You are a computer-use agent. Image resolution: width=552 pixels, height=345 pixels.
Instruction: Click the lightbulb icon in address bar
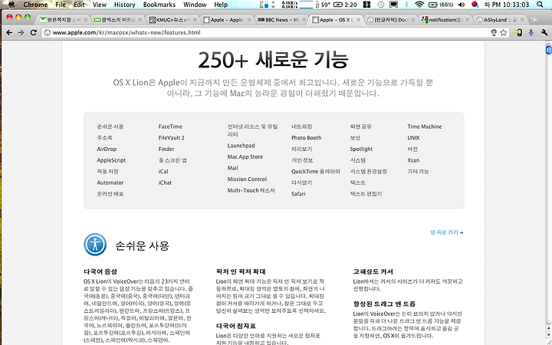[x=494, y=32]
